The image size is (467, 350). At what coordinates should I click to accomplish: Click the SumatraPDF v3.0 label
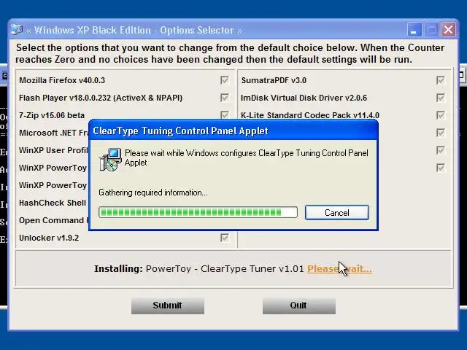(274, 80)
